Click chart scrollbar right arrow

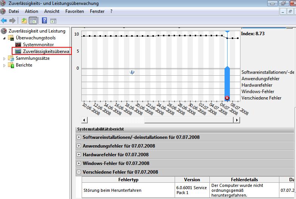pos(237,120)
